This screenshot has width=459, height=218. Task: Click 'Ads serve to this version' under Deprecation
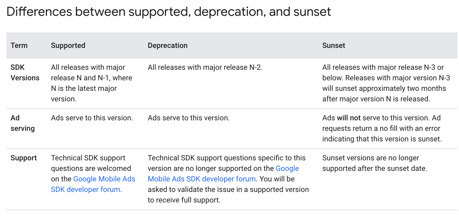189,118
